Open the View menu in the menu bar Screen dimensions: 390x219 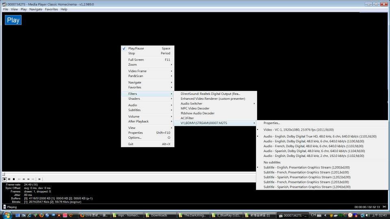(15, 9)
